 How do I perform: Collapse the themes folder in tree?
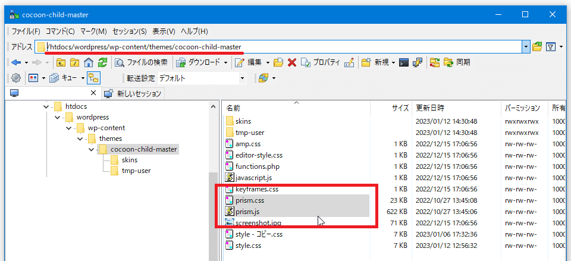tap(80, 139)
